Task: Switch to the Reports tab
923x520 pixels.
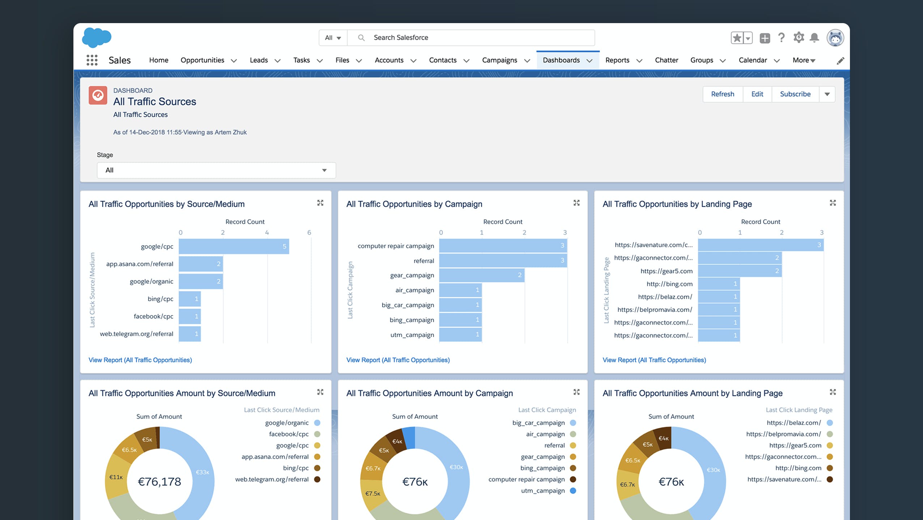Action: [617, 60]
